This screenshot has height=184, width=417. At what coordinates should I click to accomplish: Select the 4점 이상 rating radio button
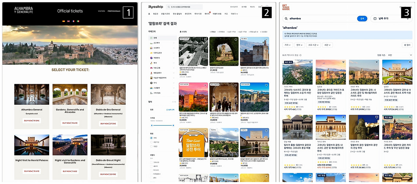[151, 142]
